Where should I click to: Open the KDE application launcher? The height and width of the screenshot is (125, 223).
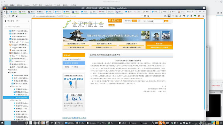[2, 123]
